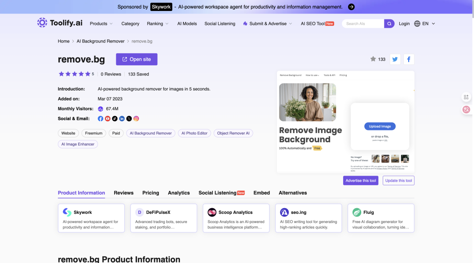Open the seo.ing sponsored card title
Viewport: 474px width, 263px height.
click(x=299, y=212)
